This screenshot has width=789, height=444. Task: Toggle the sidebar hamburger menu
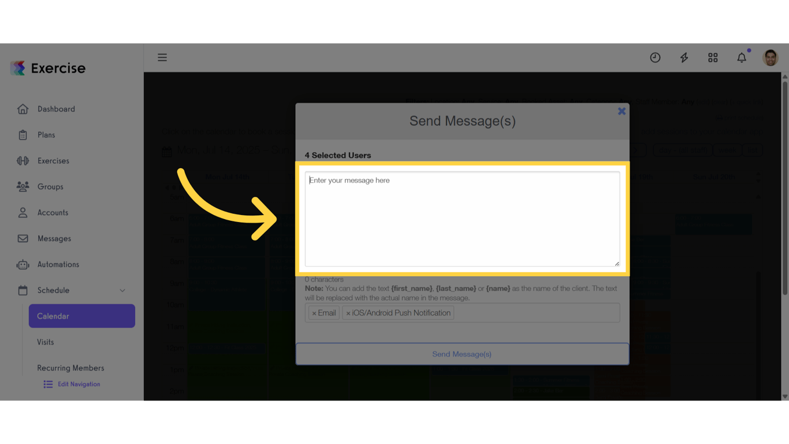click(162, 57)
